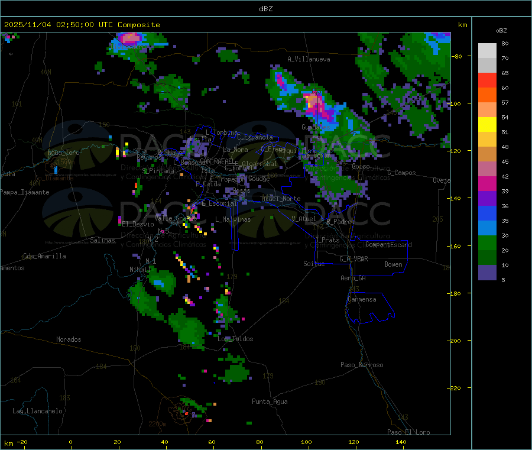Click the Atuel_Norte label
532x450 pixels.
coord(281,199)
